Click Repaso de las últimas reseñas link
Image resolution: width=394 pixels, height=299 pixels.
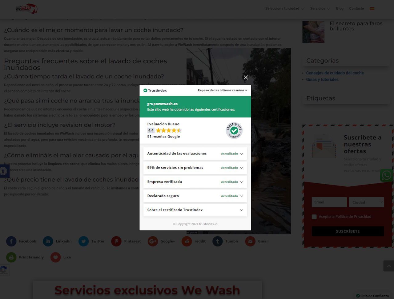pos(222,90)
